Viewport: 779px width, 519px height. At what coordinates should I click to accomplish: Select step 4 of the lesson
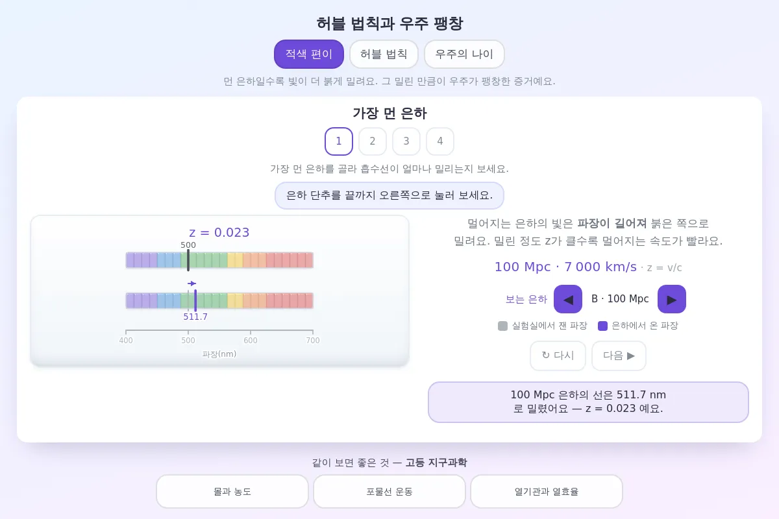[x=440, y=141]
